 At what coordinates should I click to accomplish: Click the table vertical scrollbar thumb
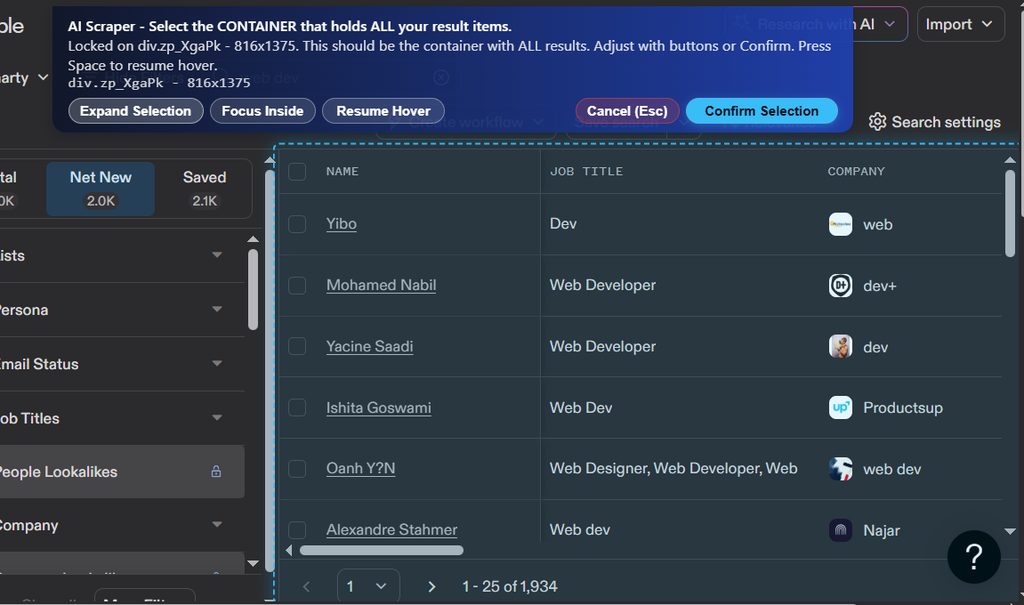(1010, 214)
